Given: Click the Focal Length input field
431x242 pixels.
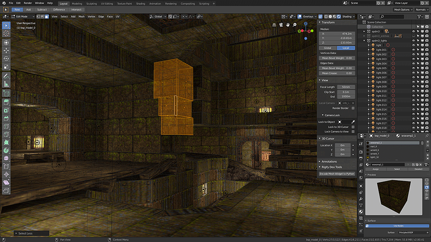Looking at the screenshot, I should tap(346, 87).
